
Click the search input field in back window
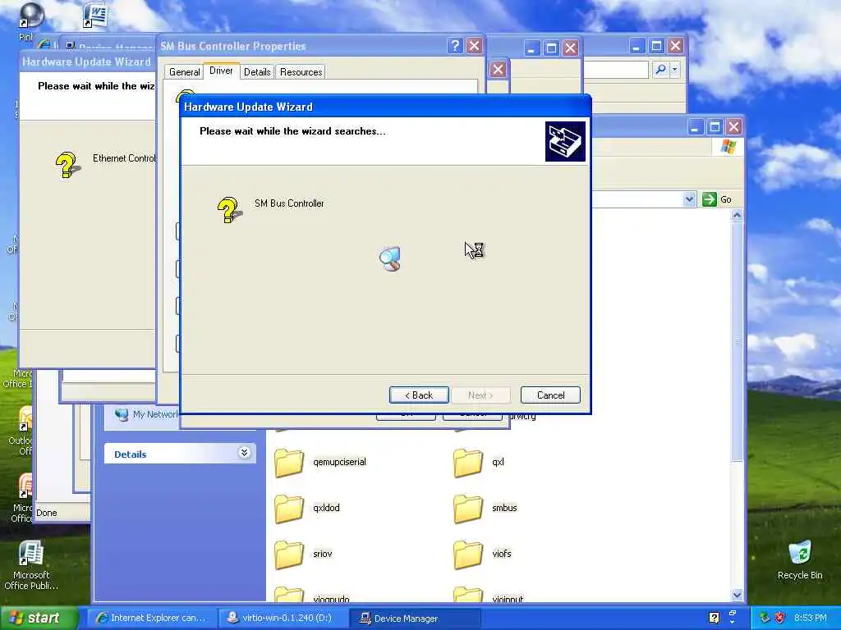pos(616,70)
